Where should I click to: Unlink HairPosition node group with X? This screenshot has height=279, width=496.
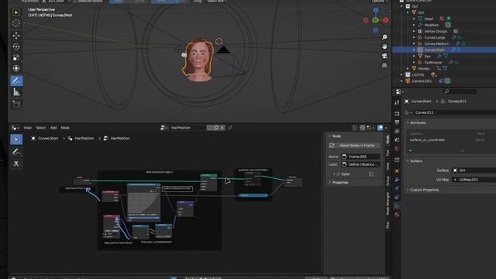click(222, 128)
